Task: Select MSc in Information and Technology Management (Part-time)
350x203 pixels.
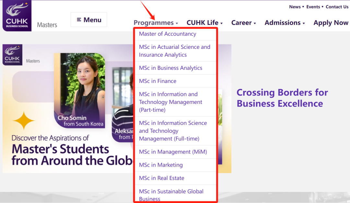Action: pyautogui.click(x=176, y=102)
